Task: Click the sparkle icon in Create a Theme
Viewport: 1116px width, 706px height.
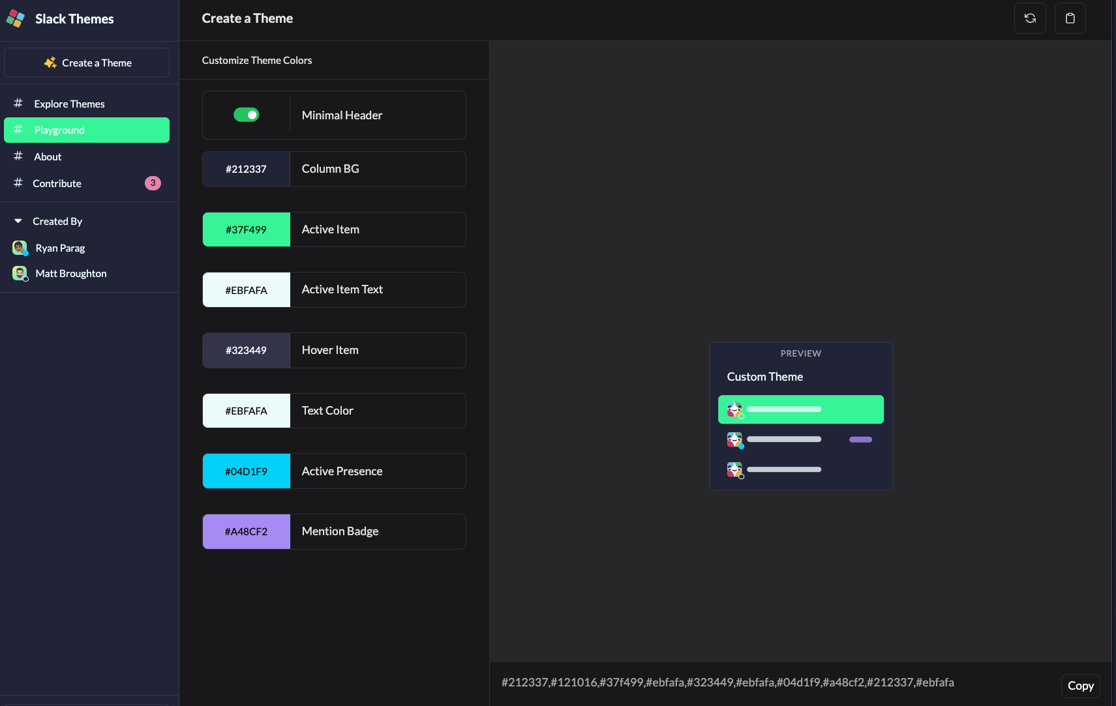Action: click(x=50, y=63)
